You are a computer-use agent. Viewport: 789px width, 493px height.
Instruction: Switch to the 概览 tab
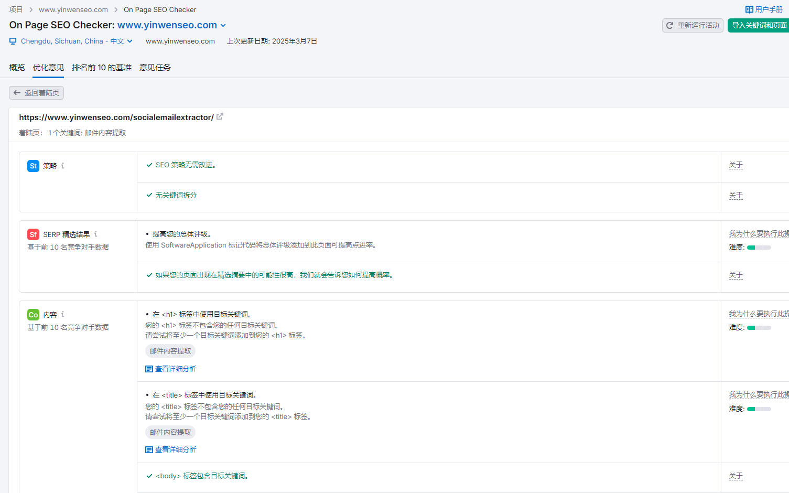point(17,67)
